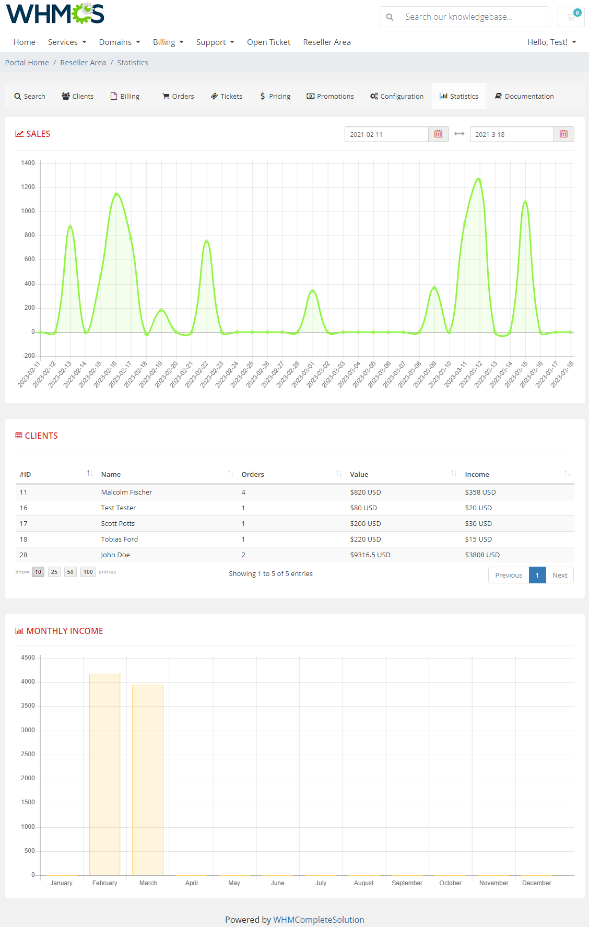This screenshot has height=927, width=589.
Task: Click page 1 pagination button
Action: pos(537,575)
